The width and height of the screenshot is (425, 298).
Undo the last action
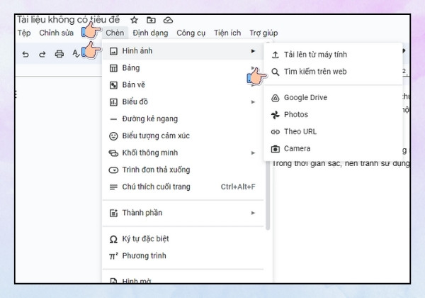click(x=25, y=55)
